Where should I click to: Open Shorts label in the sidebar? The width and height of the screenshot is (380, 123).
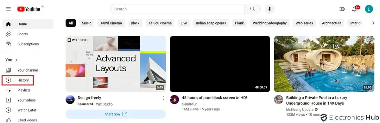click(22, 34)
